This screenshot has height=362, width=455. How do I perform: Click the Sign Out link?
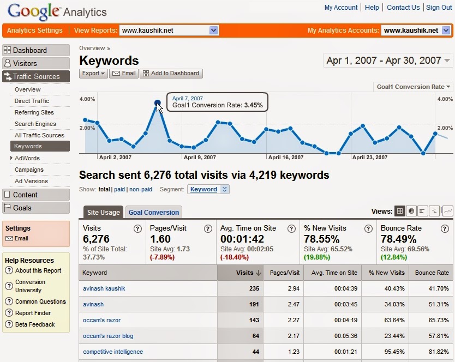pos(439,8)
